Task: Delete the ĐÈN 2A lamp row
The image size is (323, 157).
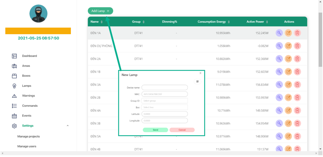Action: coord(297,59)
